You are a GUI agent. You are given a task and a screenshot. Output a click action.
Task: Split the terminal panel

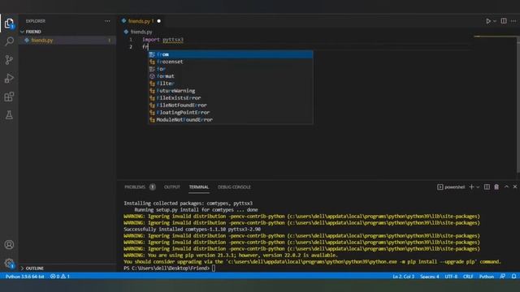(x=487, y=187)
